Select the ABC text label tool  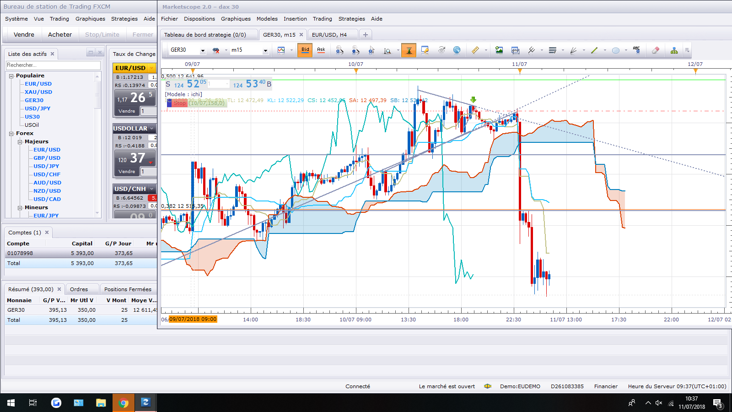pos(636,50)
